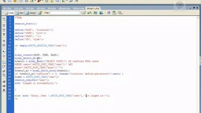Viewport: 201px width, 113px height.
Task: Click Insert Div Tag icon in Insert bar
Action: click(x=26, y=1)
